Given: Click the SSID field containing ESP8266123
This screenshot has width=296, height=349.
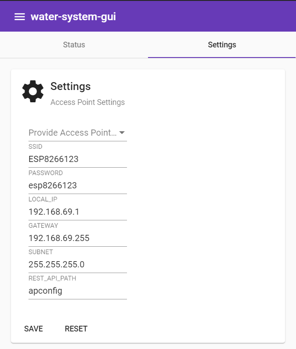Looking at the screenshot, I should pos(78,159).
